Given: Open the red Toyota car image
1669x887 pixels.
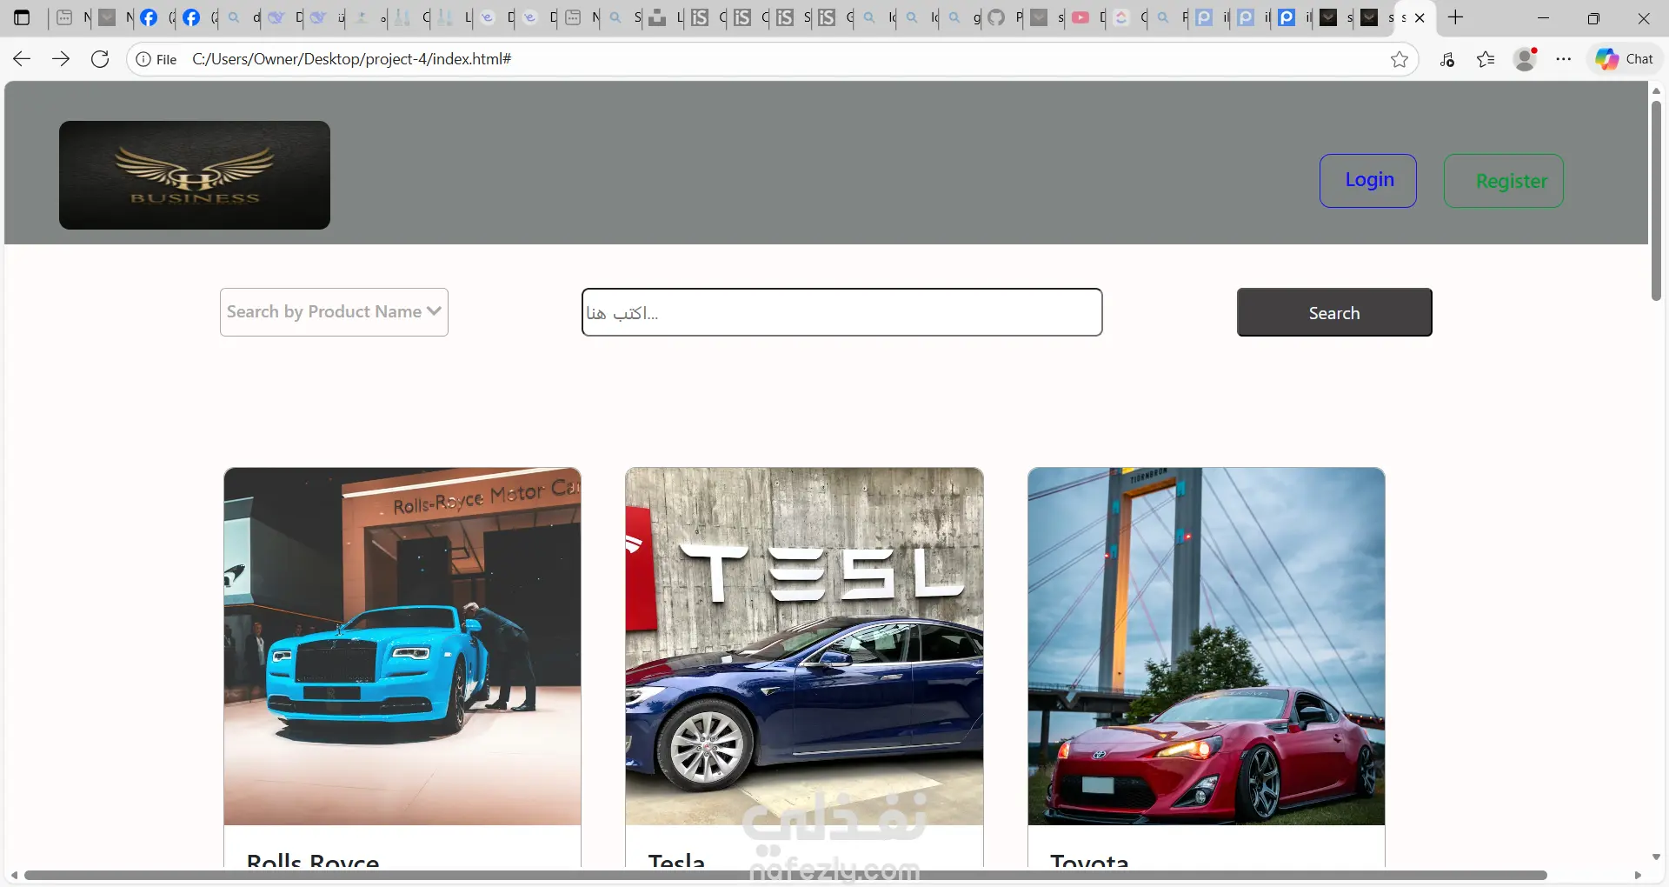Looking at the screenshot, I should pyautogui.click(x=1207, y=646).
